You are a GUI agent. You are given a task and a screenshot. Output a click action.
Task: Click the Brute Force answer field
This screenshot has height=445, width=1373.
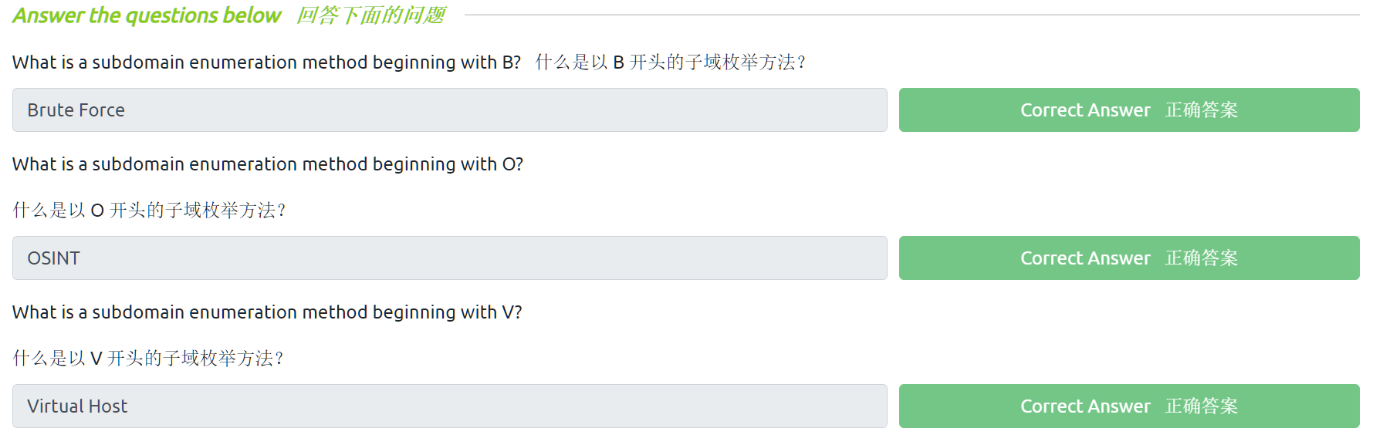449,110
